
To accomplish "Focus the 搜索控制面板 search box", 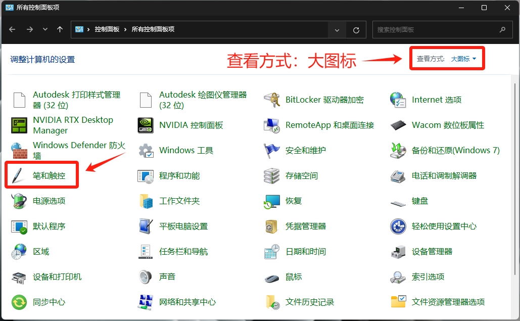I will click(x=442, y=29).
